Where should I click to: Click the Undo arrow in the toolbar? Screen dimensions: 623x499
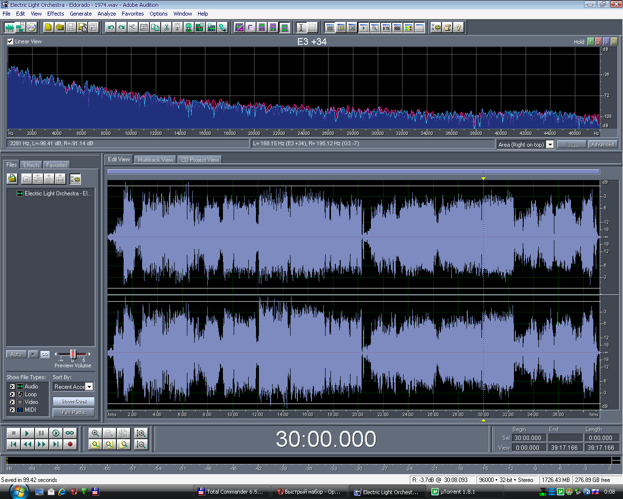tap(110, 27)
